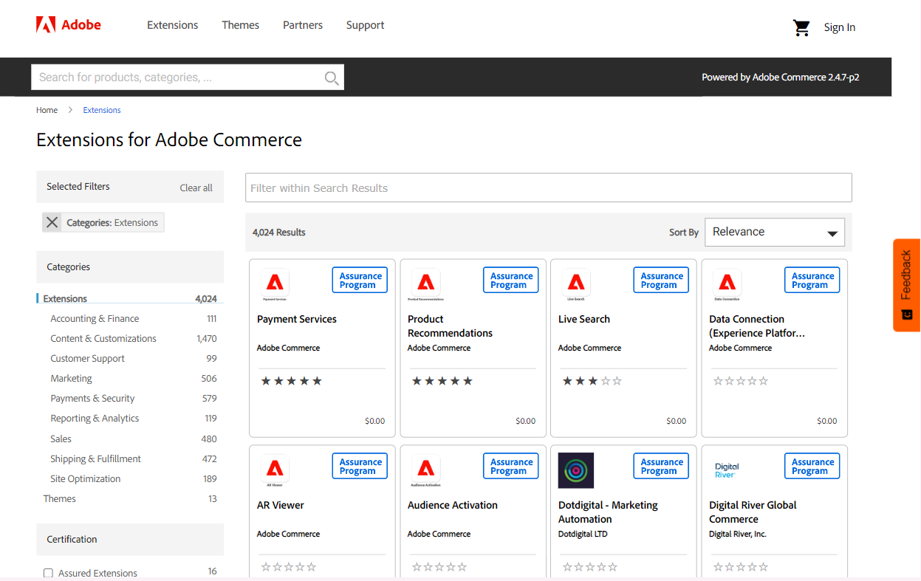Open the shopping cart icon
Screen dimensions: 921x581
[801, 28]
